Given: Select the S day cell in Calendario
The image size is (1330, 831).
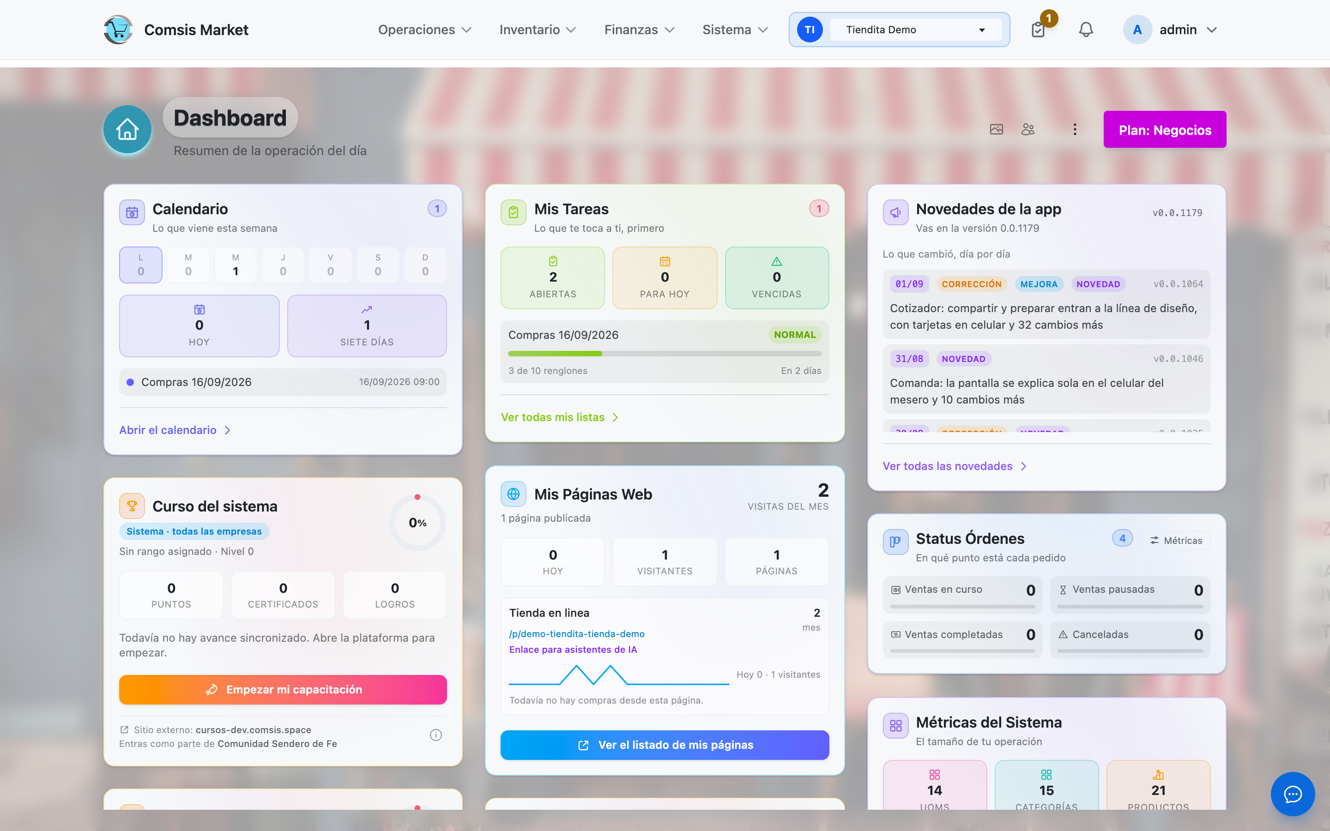Looking at the screenshot, I should (378, 265).
